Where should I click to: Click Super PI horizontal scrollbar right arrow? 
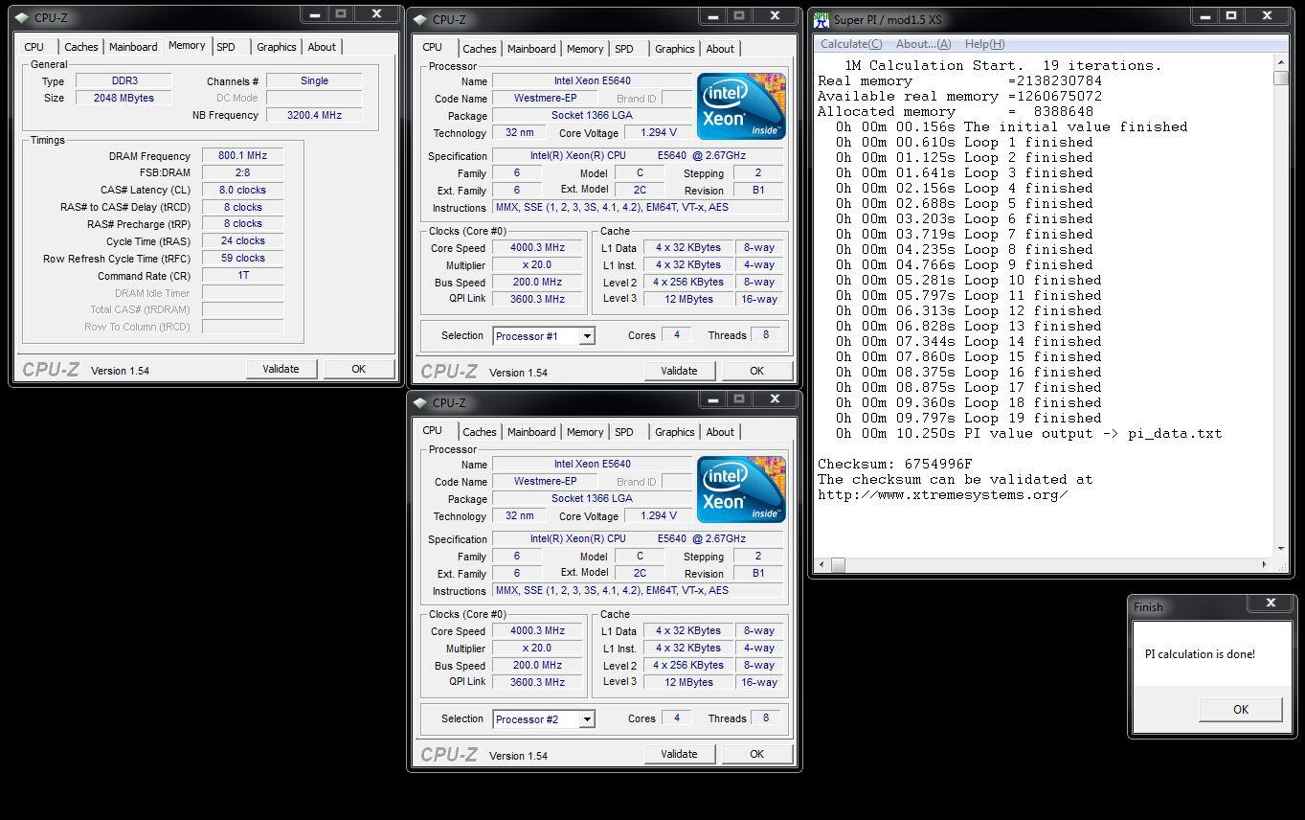click(x=1265, y=565)
